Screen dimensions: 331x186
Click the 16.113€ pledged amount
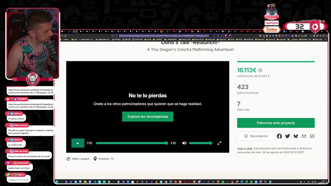247,70
